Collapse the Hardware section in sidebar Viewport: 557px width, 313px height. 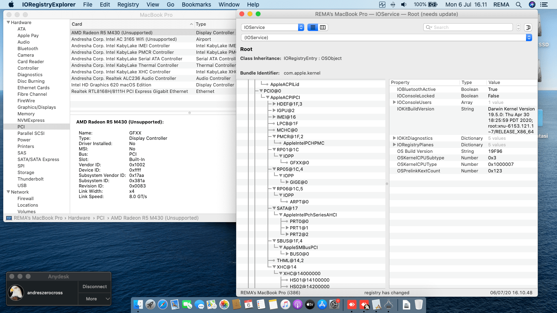pyautogui.click(x=8, y=22)
